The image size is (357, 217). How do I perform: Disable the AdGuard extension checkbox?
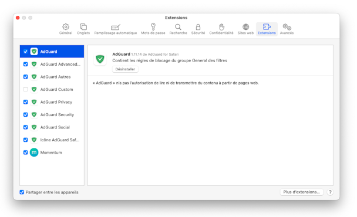pos(25,52)
